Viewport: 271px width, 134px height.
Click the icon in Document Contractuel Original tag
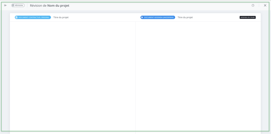(x=17, y=17)
